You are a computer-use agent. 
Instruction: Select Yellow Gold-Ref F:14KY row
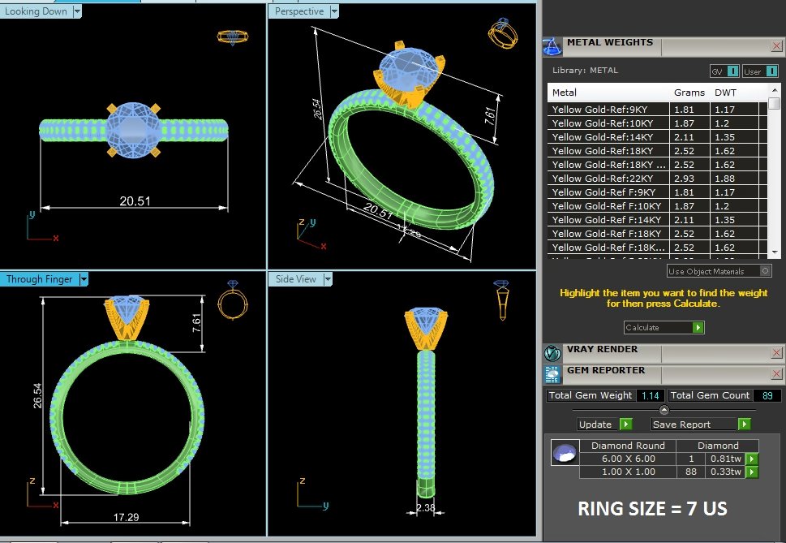[657, 220]
